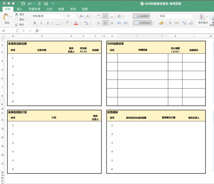Align text to bottom
The width and height of the screenshot is (214, 184).
[x=112, y=16]
